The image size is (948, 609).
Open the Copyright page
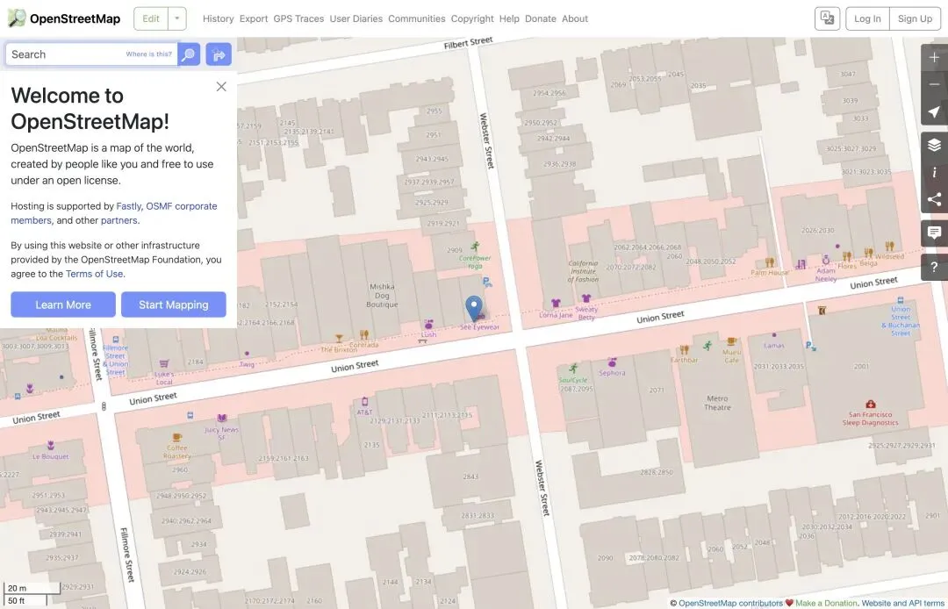[472, 18]
